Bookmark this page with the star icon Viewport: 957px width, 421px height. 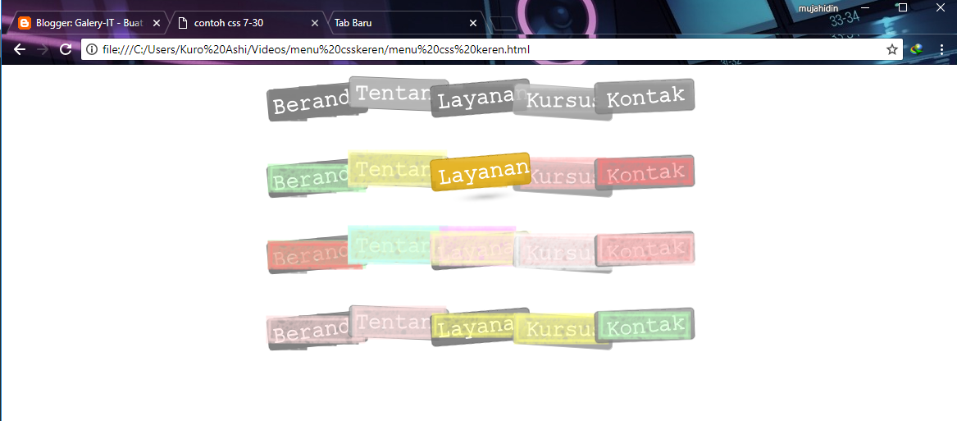pyautogui.click(x=891, y=49)
